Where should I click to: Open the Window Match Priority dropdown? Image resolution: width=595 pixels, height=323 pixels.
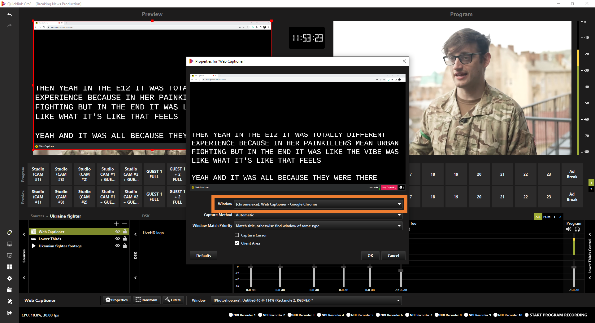[x=318, y=226]
